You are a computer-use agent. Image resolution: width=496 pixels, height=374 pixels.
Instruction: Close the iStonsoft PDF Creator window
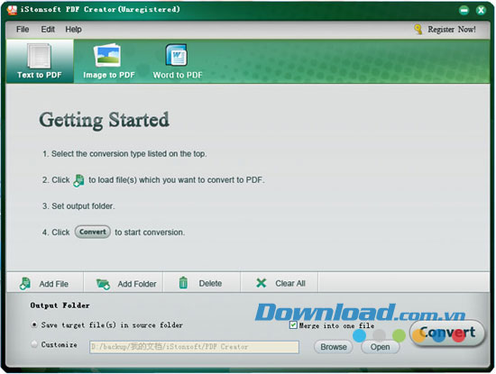tap(481, 11)
